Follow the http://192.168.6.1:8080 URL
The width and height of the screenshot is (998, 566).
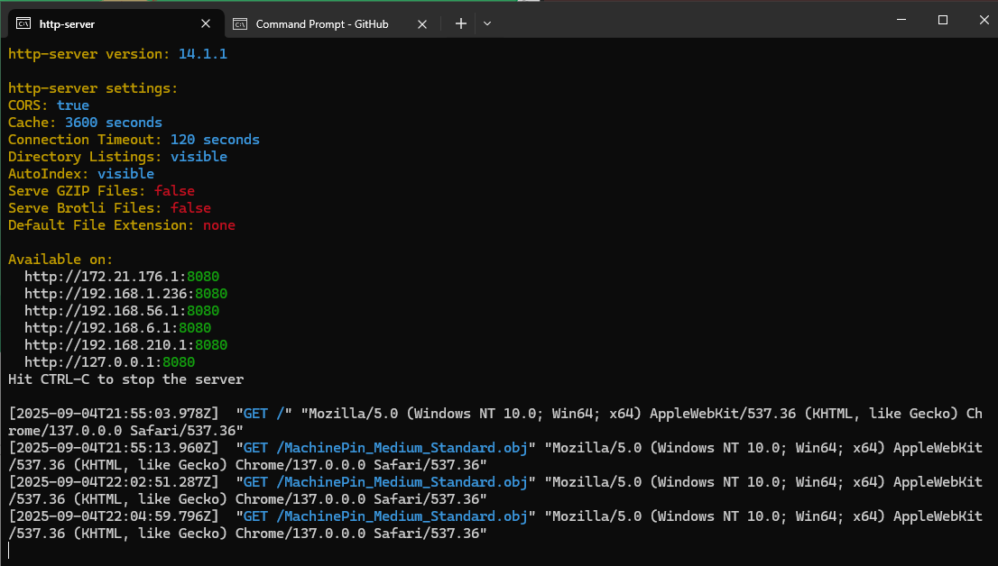click(x=117, y=327)
